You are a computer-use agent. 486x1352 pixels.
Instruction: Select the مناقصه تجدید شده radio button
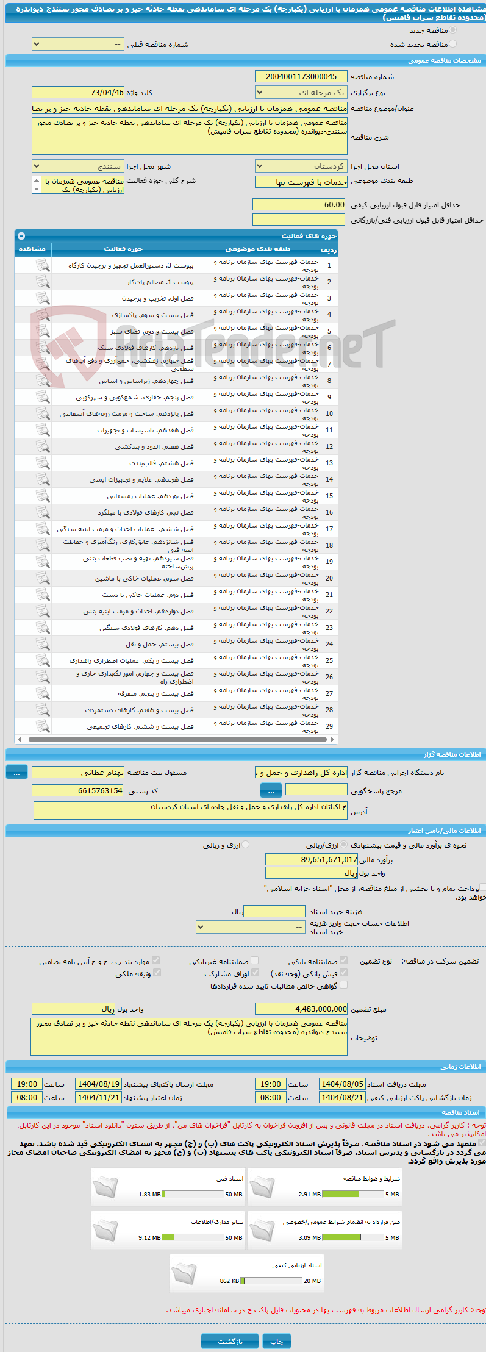coord(452,44)
